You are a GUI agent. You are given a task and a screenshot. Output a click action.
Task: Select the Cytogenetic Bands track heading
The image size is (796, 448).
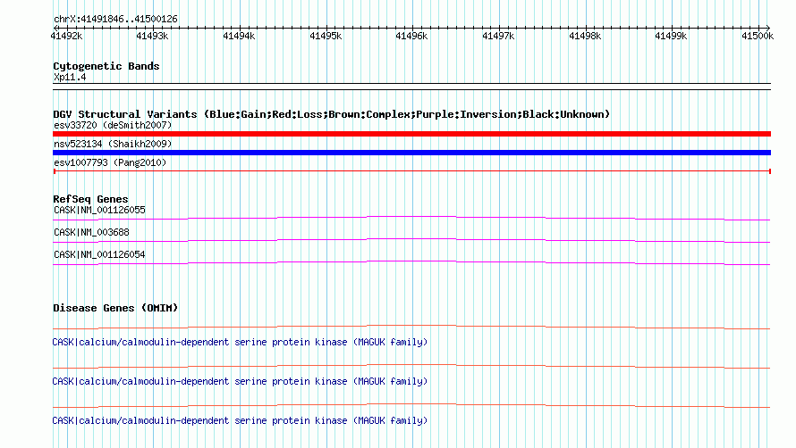coord(106,66)
